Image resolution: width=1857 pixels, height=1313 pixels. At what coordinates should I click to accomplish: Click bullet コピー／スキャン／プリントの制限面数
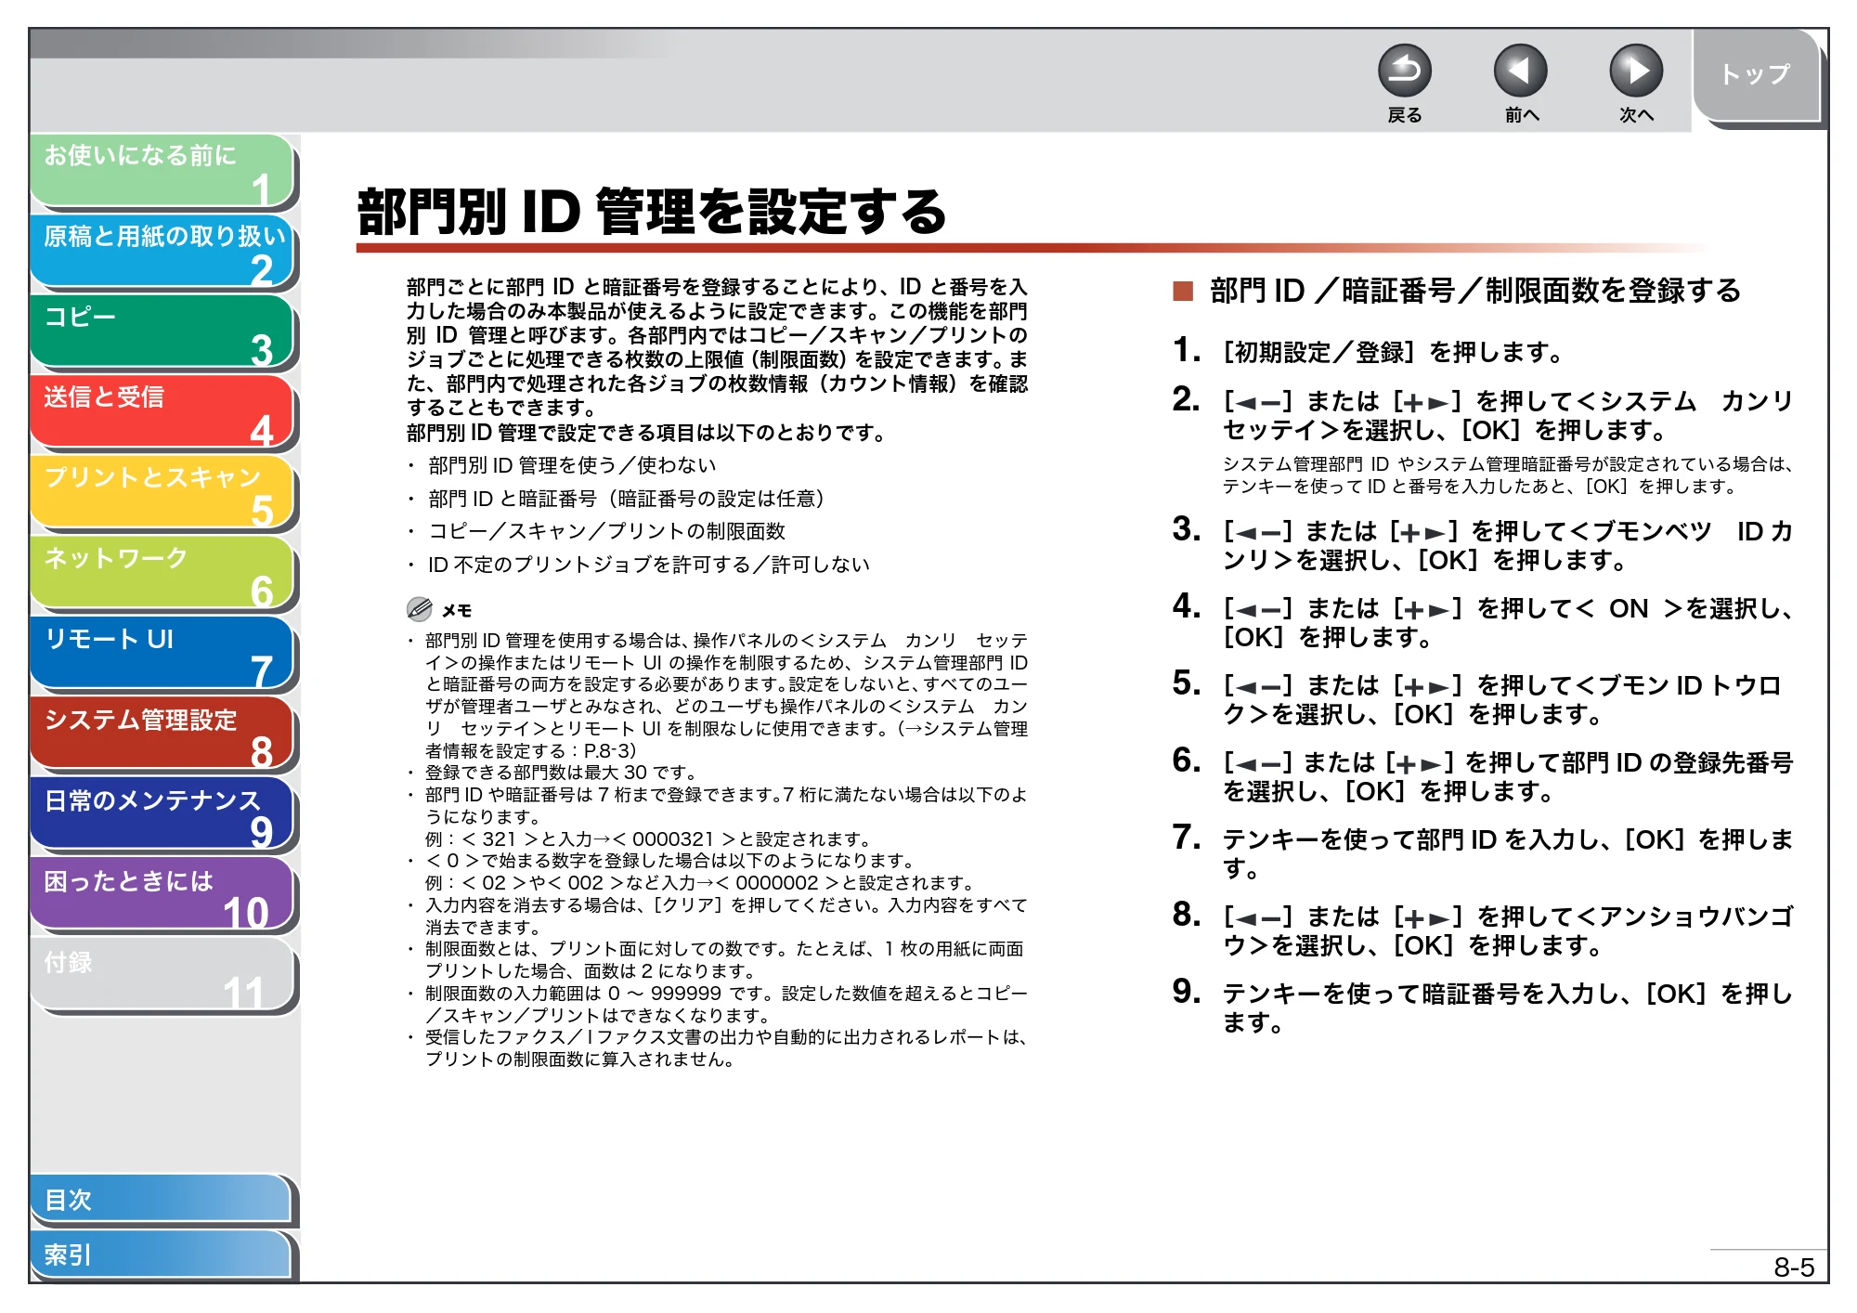[x=606, y=531]
